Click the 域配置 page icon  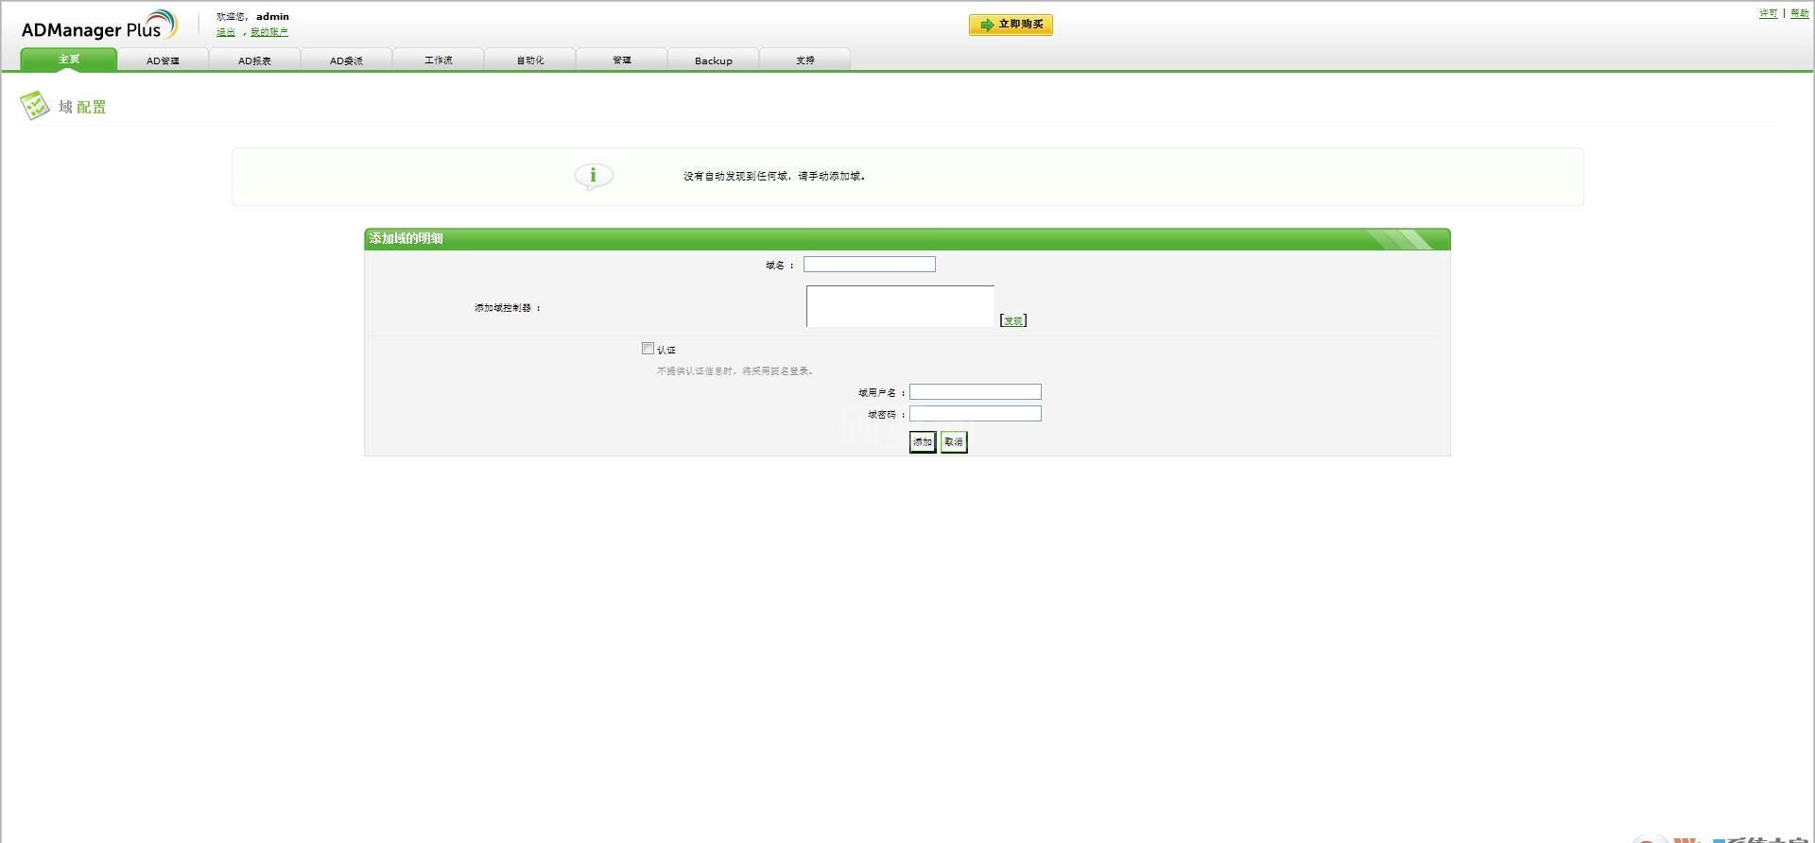[35, 106]
